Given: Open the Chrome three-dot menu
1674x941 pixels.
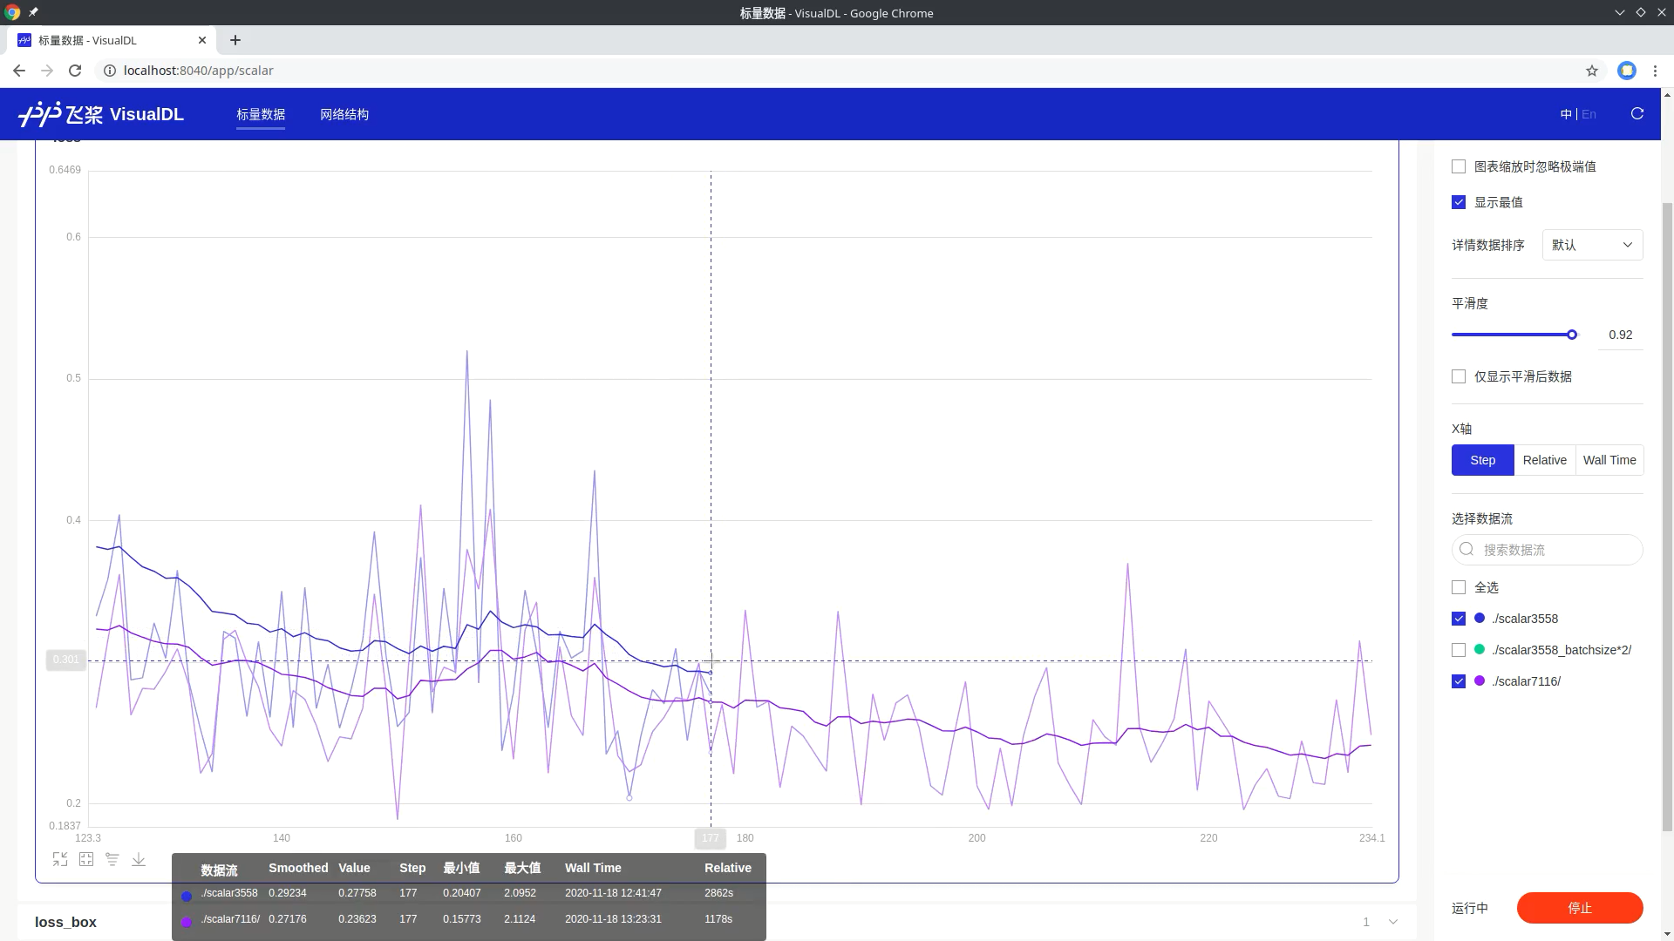Looking at the screenshot, I should (1655, 71).
